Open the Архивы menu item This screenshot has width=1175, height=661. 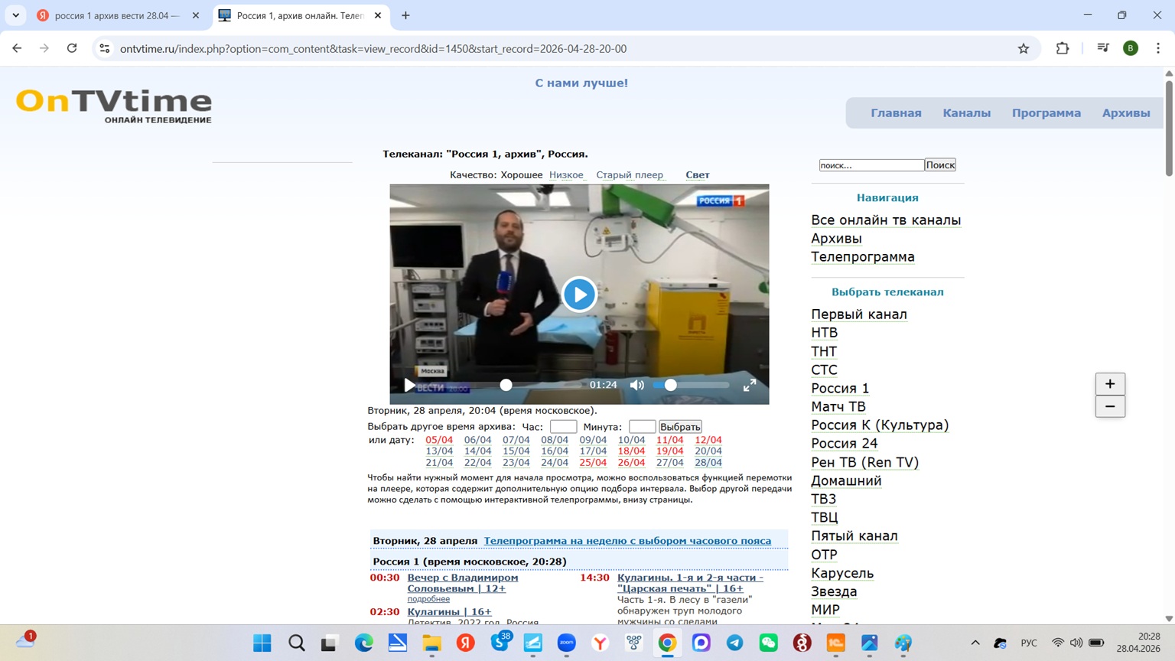(x=1125, y=113)
